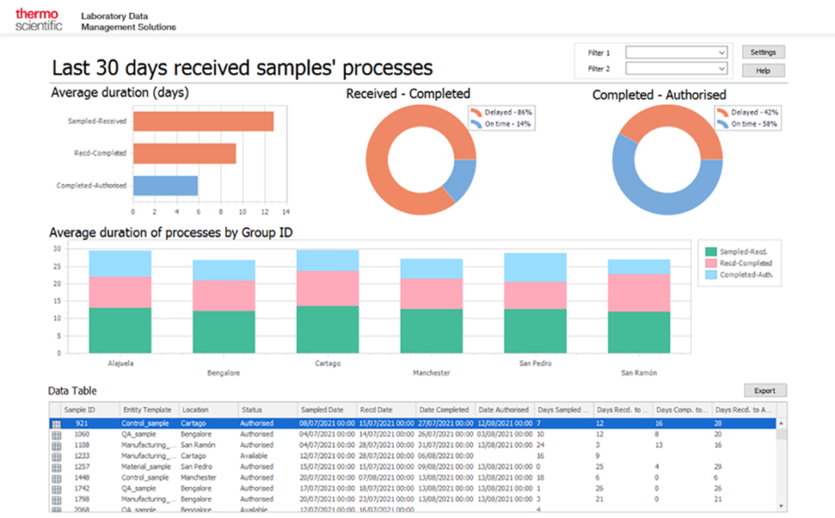
Task: Open the Filter 1 dropdown
Action: (x=677, y=51)
